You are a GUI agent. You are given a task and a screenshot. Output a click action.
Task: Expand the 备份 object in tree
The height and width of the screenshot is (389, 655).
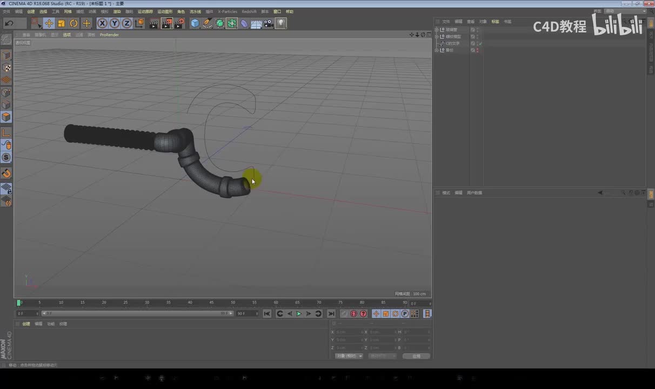[437, 50]
